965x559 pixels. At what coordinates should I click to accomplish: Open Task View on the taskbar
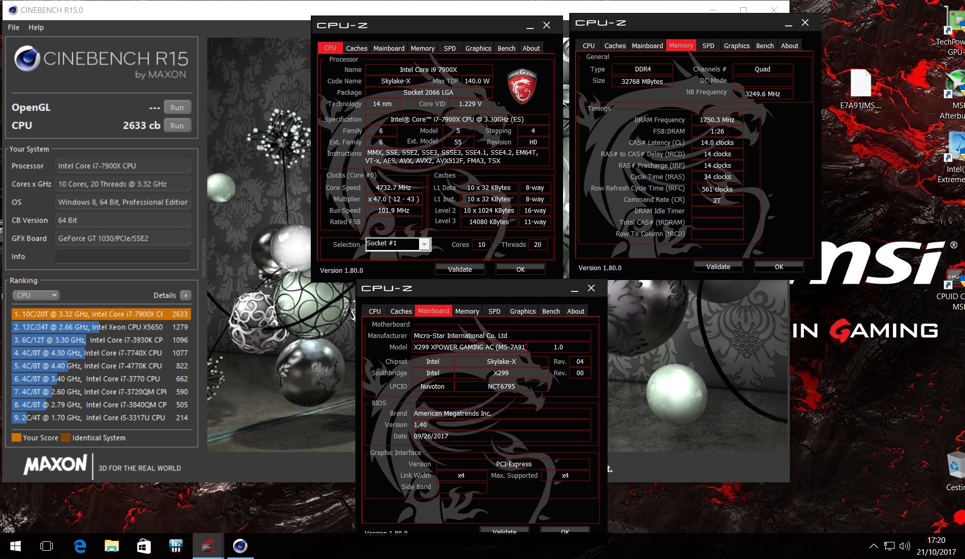point(47,546)
